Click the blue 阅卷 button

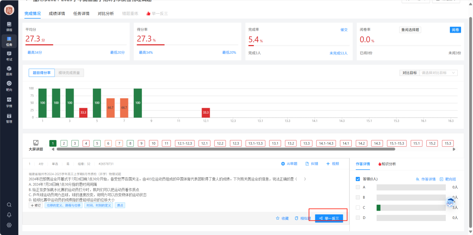click(455, 30)
